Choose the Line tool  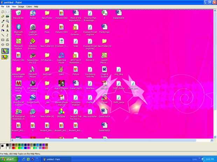point(3,35)
